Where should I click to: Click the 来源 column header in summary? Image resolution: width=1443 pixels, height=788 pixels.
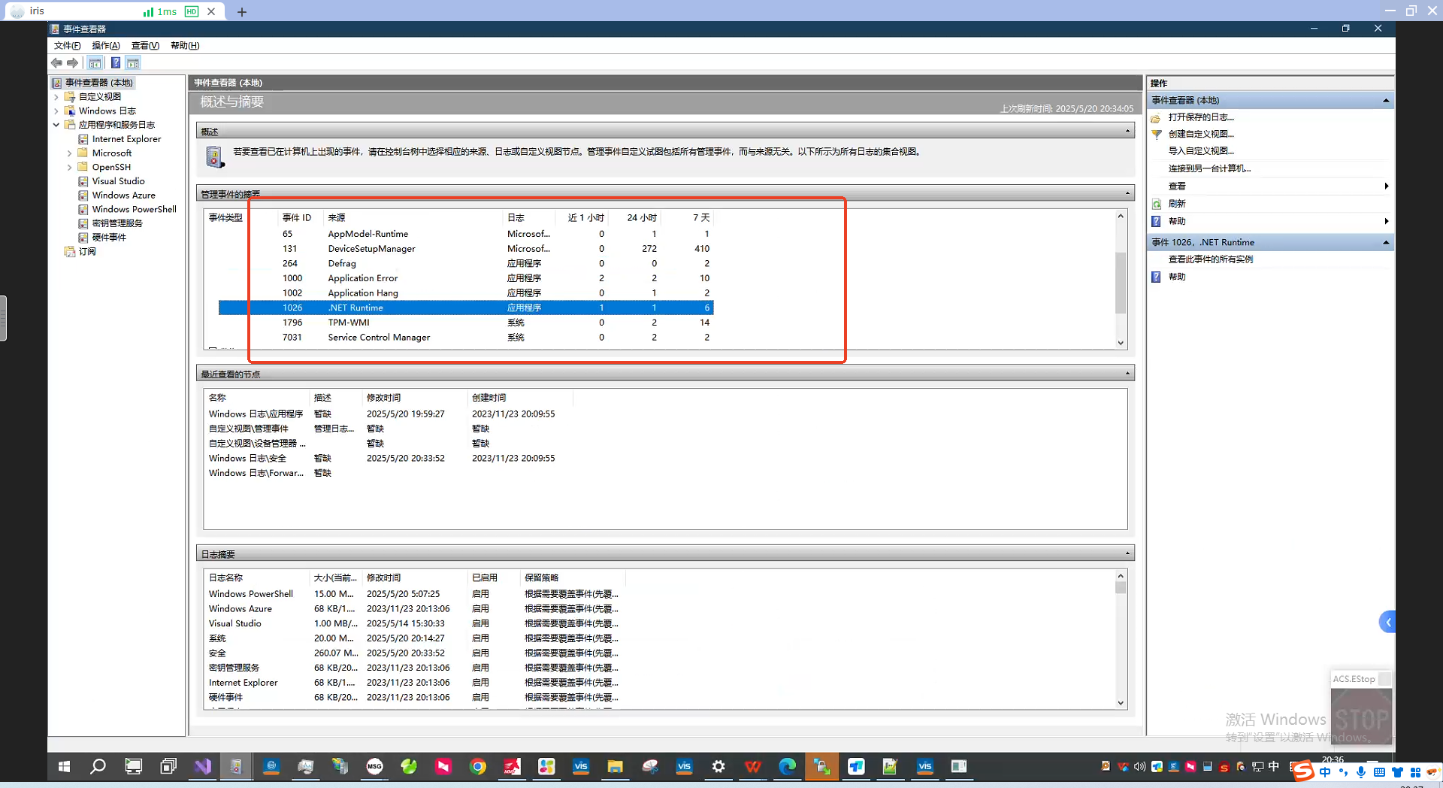click(x=413, y=218)
